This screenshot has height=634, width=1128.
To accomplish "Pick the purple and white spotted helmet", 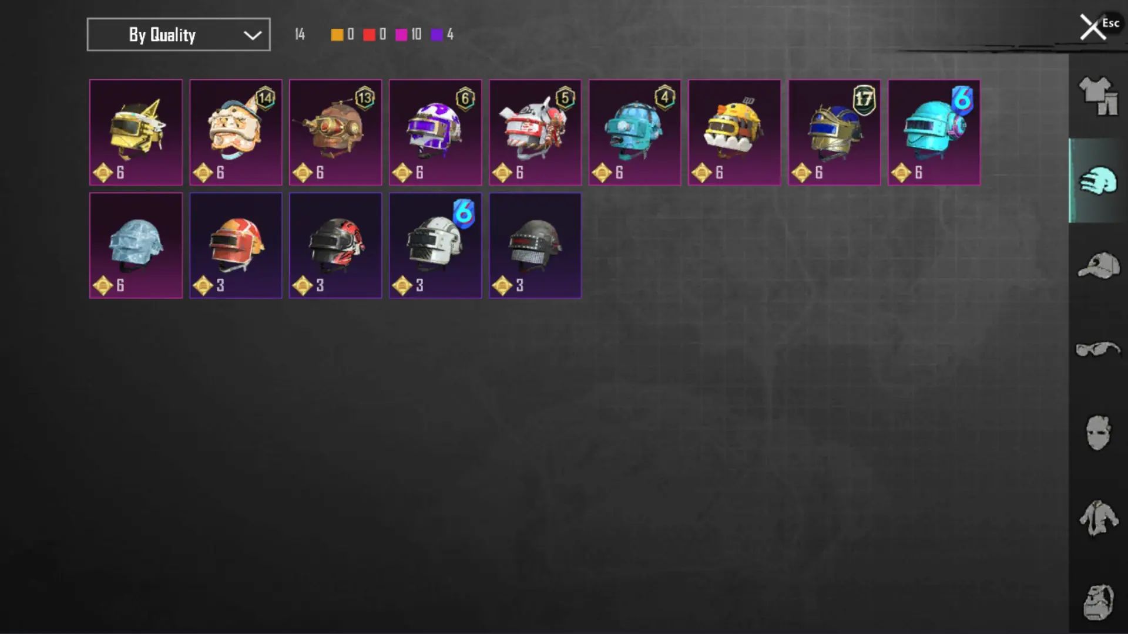I will click(x=435, y=132).
